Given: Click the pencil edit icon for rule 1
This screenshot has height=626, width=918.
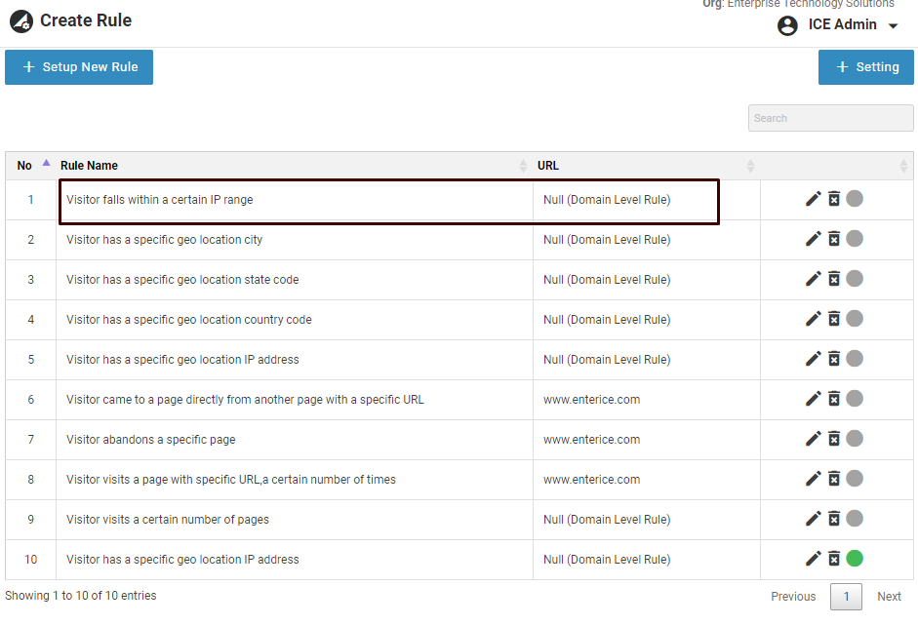Looking at the screenshot, I should tap(813, 199).
